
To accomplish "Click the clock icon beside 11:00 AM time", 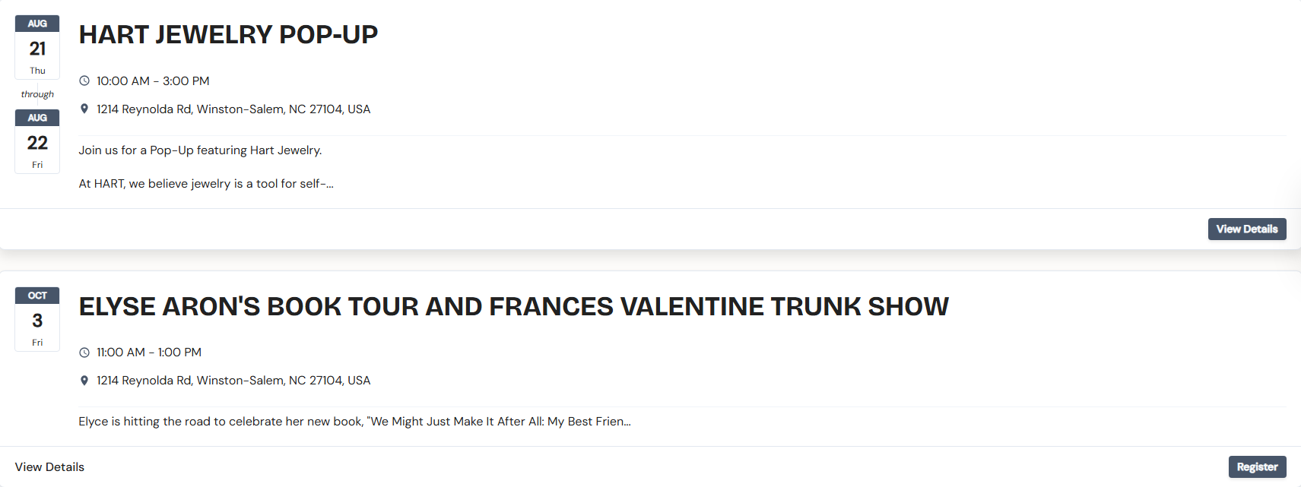I will click(84, 353).
